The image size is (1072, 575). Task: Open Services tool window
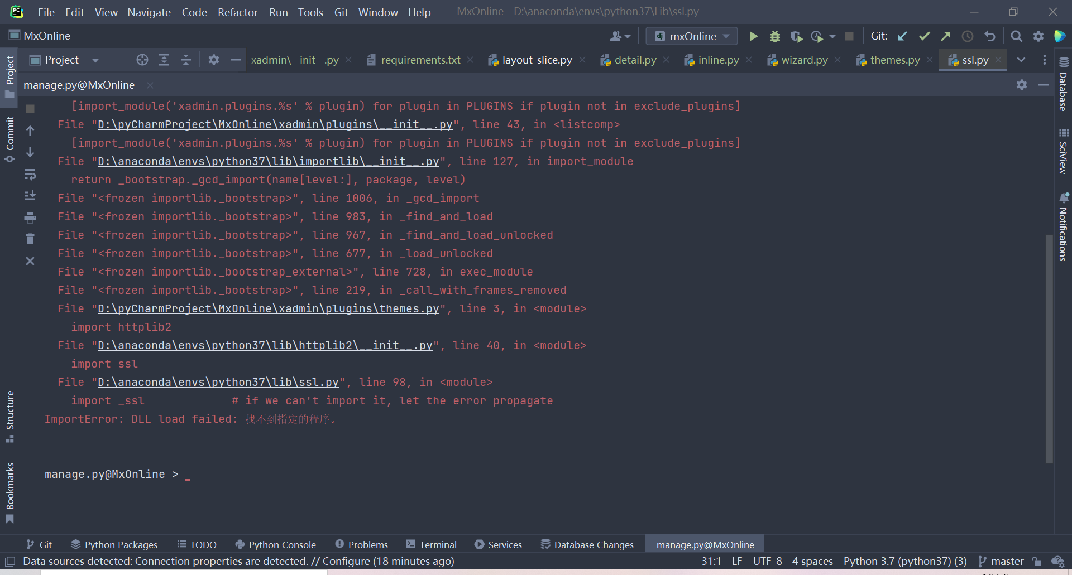click(498, 544)
